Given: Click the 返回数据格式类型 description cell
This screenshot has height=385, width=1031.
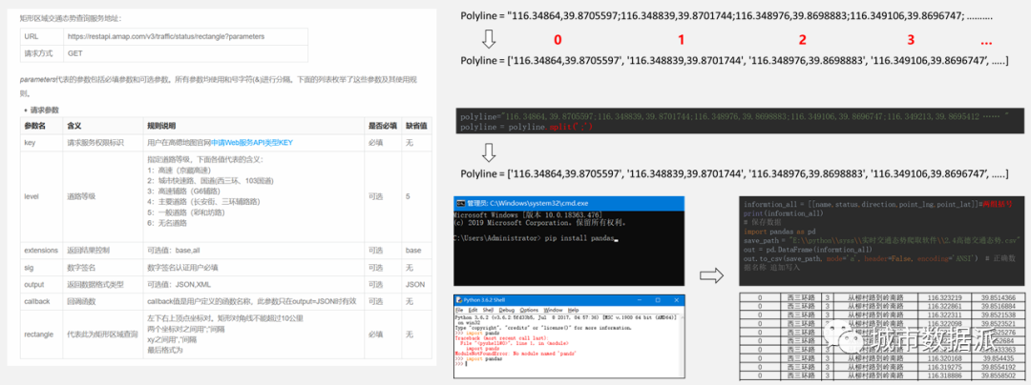Looking at the screenshot, I should pyautogui.click(x=103, y=285).
